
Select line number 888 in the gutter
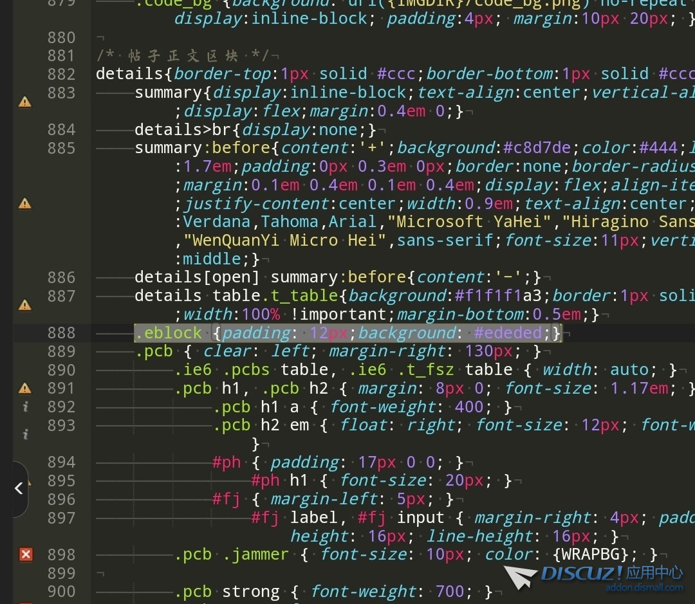click(61, 333)
